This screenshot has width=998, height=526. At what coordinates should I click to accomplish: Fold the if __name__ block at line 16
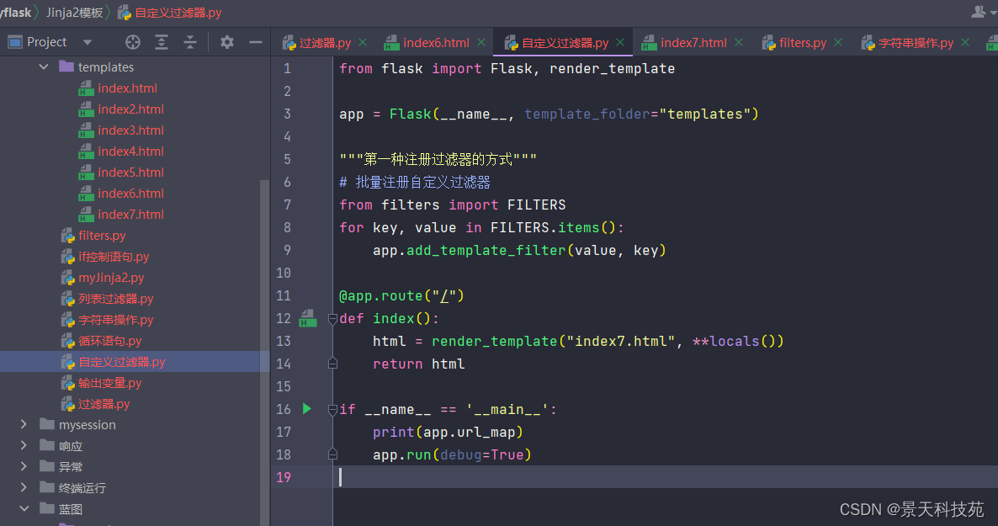[x=332, y=410]
